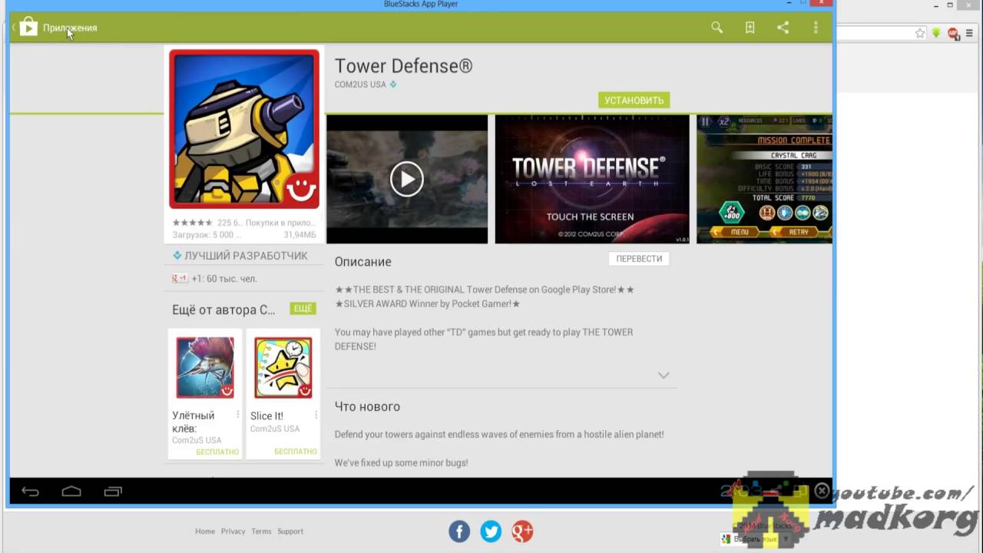Viewport: 983px width, 553px height.
Task: Click БЕСПЛАТНО under Улётный клёв
Action: tap(217, 452)
